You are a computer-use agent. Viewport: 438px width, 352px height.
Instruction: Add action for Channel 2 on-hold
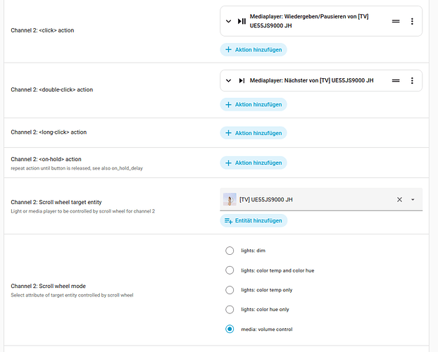click(254, 163)
